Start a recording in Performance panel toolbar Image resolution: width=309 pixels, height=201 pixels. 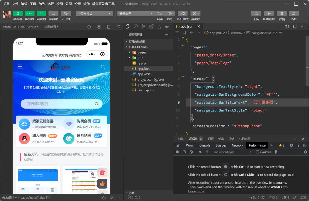[x=177, y=152]
